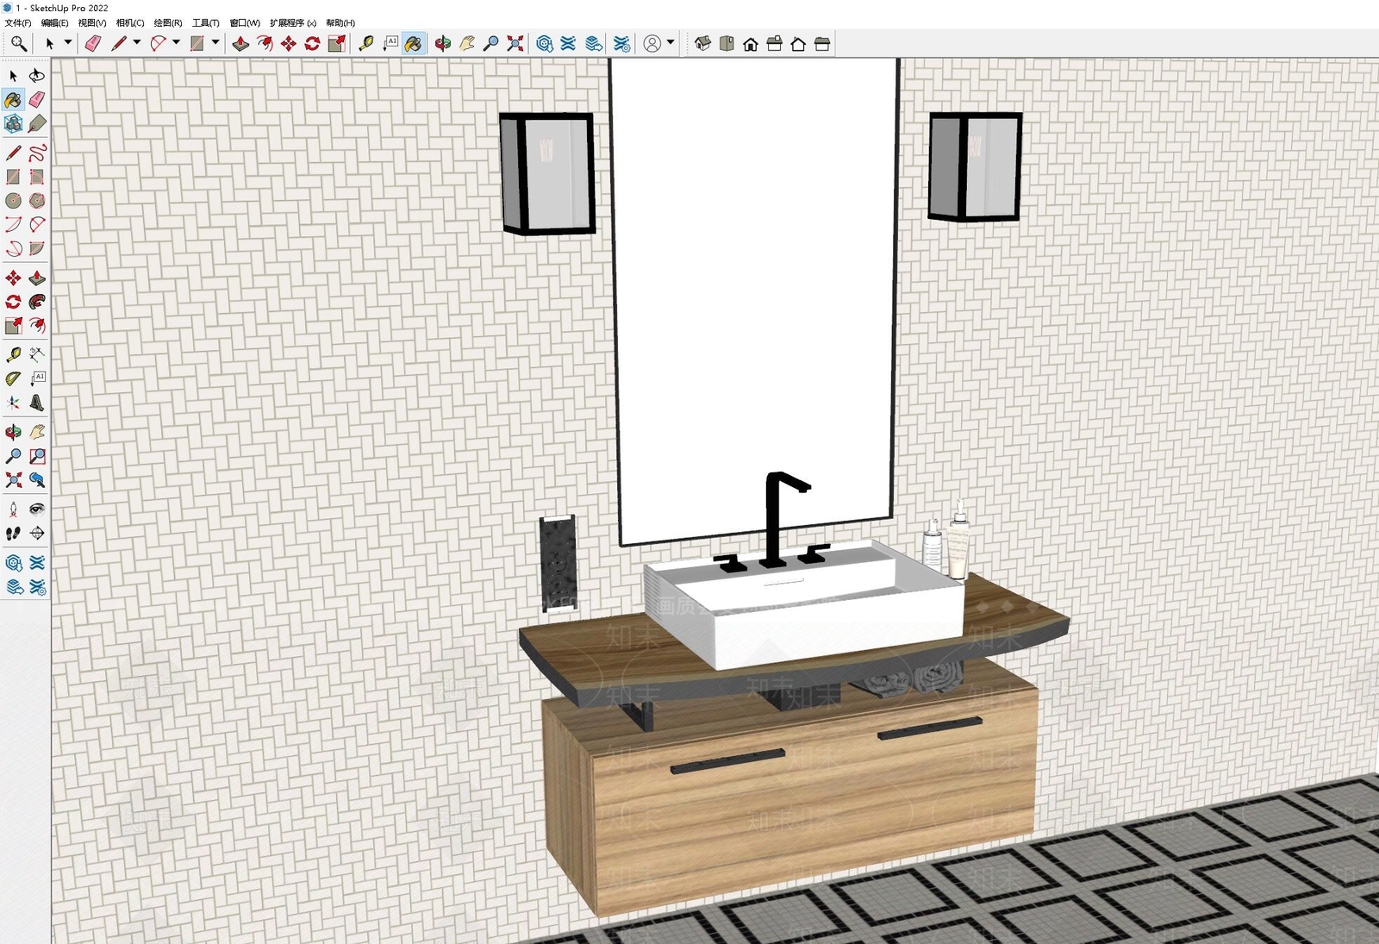Open the 扩展程序(x) menu
This screenshot has width=1379, height=944.
tap(293, 22)
